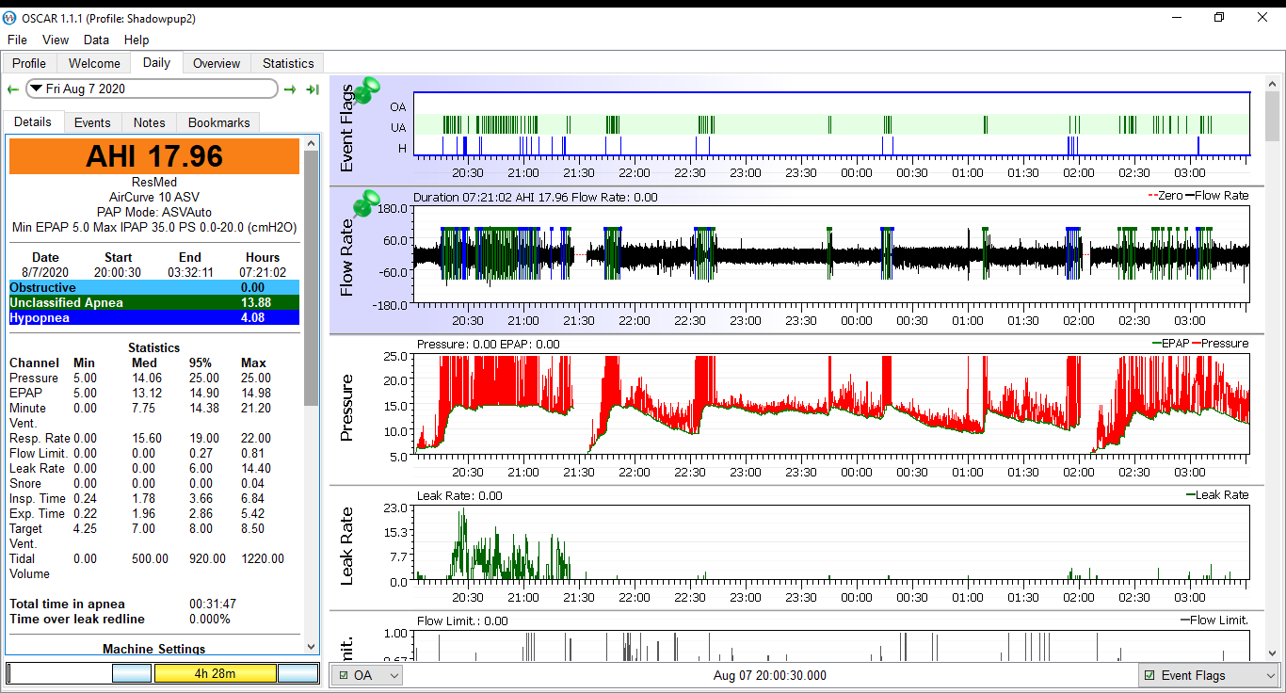The height and width of the screenshot is (693, 1286).
Task: Click 'PAP Mode: ASVAuto' text
Action: [154, 212]
